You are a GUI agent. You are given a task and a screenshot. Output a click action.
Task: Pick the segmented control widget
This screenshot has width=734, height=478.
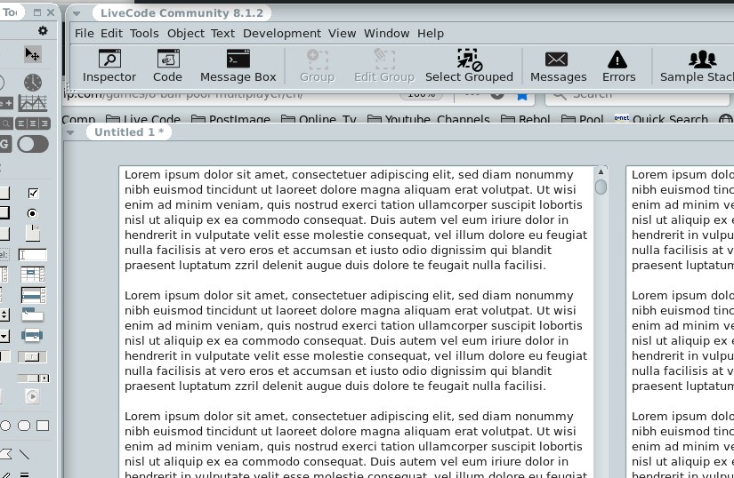(33, 123)
